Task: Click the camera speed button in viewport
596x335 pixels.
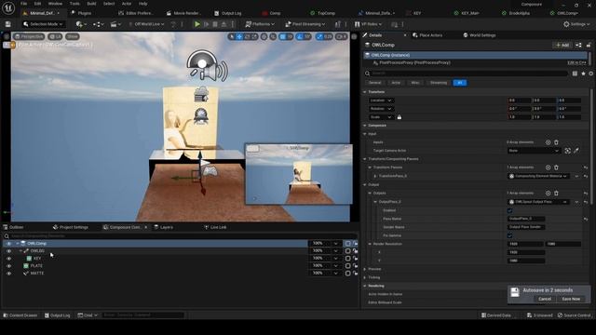Action: tap(342, 37)
